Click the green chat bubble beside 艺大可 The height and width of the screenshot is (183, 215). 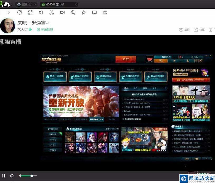pos(30,29)
